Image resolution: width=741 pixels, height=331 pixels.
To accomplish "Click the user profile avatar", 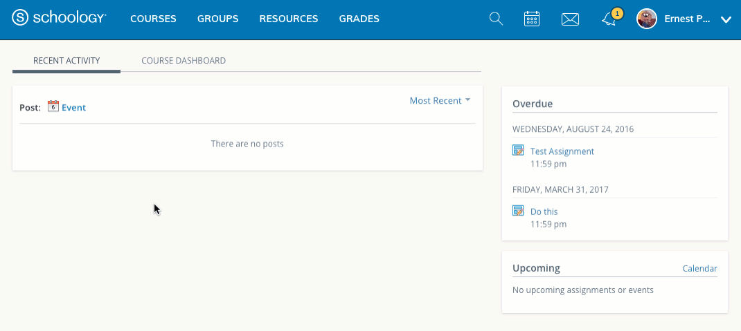I will pyautogui.click(x=646, y=19).
